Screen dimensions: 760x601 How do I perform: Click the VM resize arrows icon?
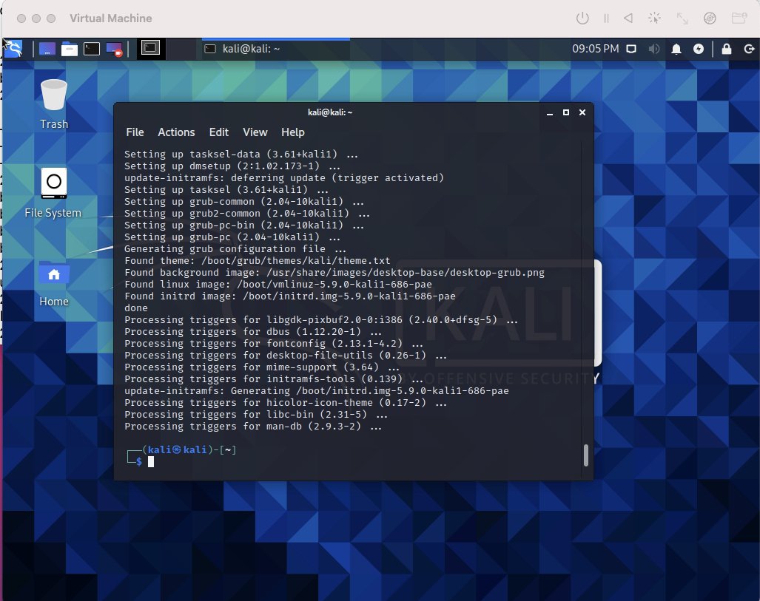pos(682,18)
